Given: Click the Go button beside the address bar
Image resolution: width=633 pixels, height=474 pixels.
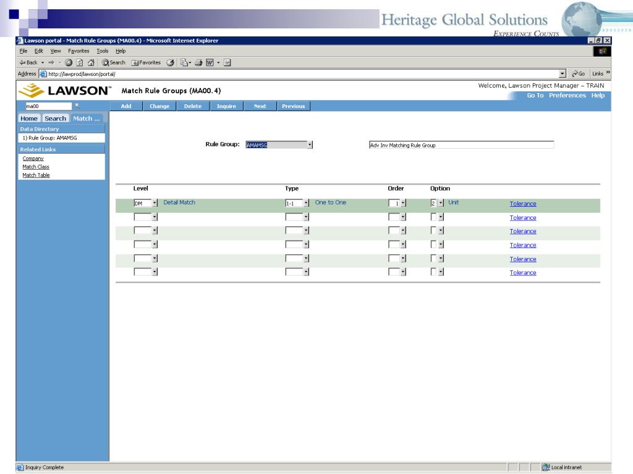Looking at the screenshot, I should pyautogui.click(x=578, y=74).
